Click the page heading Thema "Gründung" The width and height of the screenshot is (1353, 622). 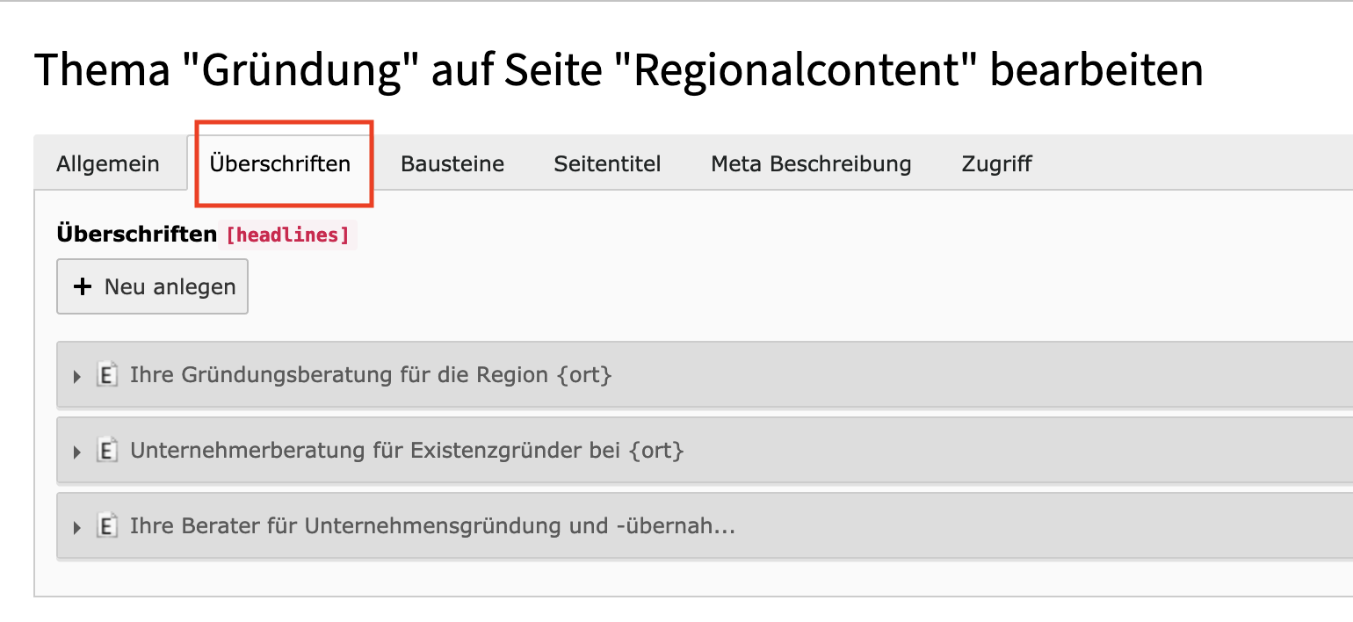[619, 70]
